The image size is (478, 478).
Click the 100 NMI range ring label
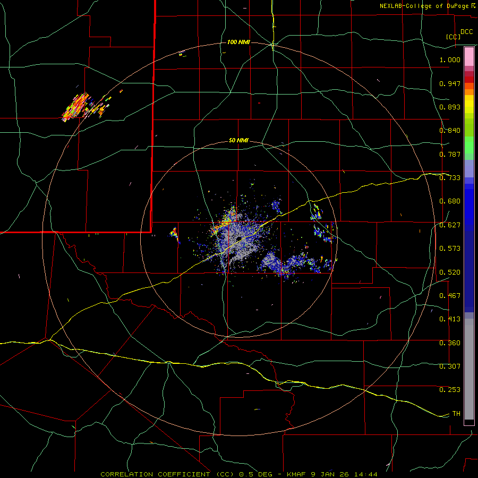click(238, 42)
